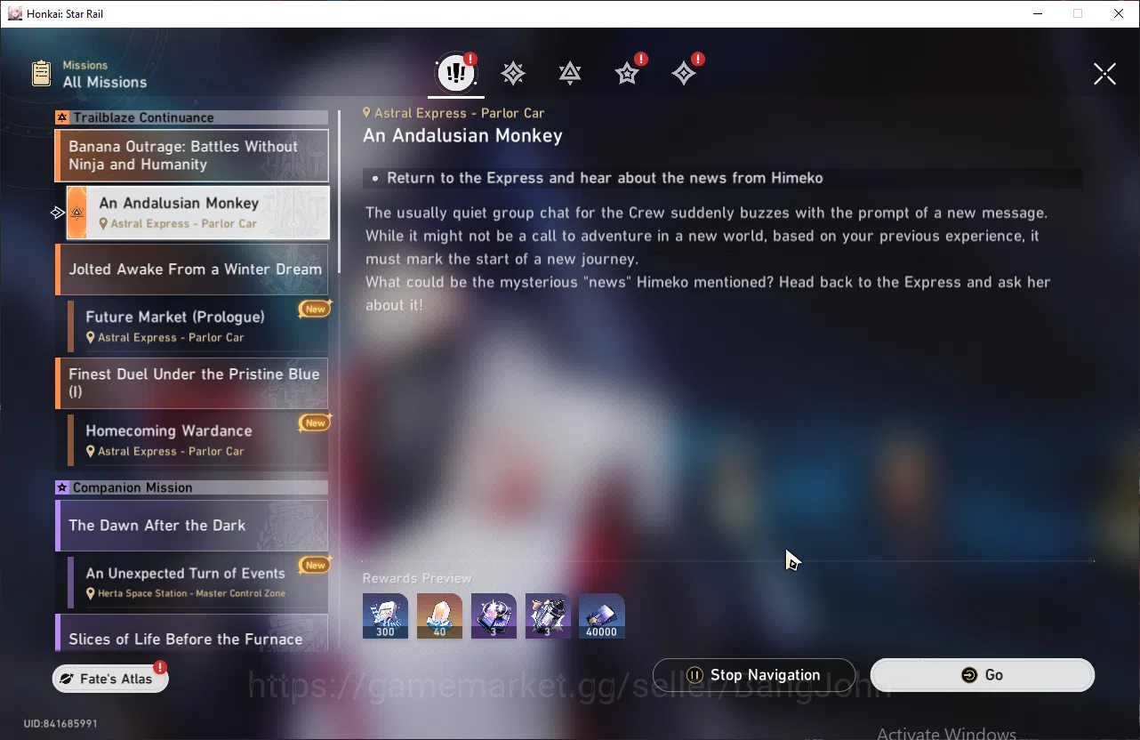Screen dimensions: 1140x740
Task: Click location pin next to Astral Express header
Action: click(366, 113)
